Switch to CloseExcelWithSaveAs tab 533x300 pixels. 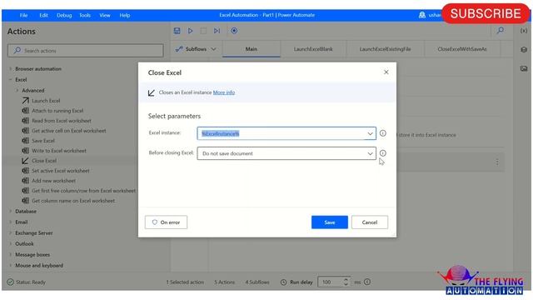(462, 49)
